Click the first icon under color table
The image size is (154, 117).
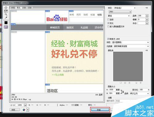pyautogui.click(x=121, y=83)
